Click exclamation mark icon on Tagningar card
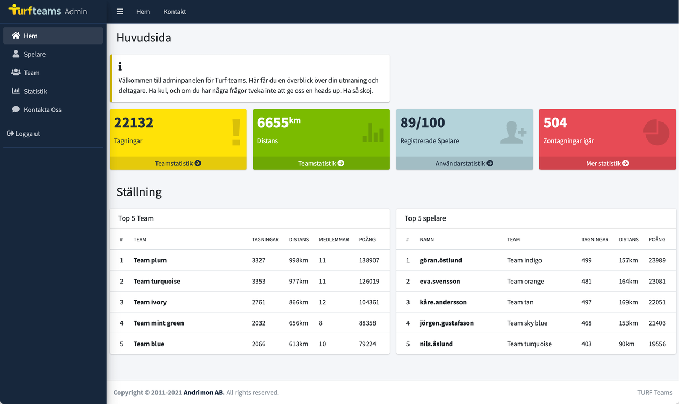Image resolution: width=679 pixels, height=404 pixels. point(236,132)
